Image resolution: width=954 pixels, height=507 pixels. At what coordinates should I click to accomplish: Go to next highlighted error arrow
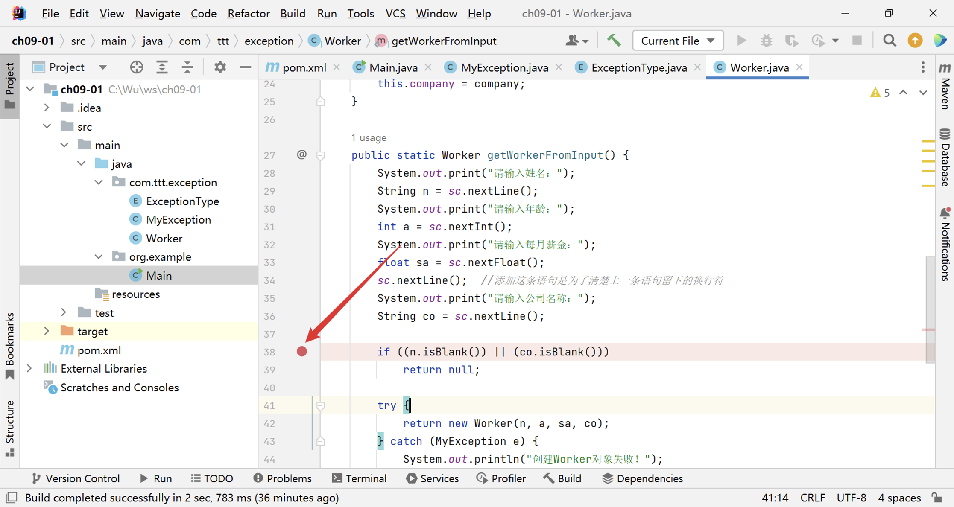tap(923, 93)
